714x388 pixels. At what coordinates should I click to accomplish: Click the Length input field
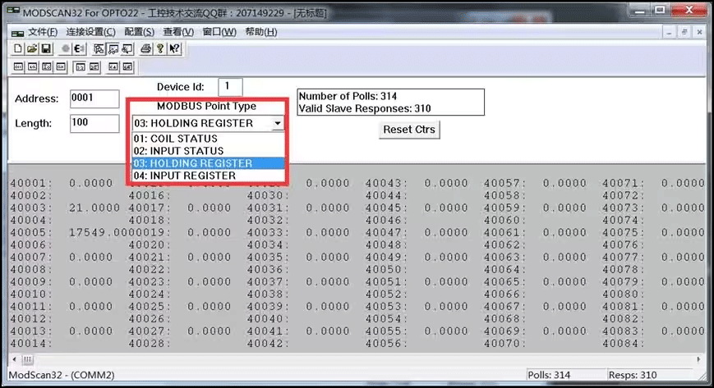coord(94,124)
